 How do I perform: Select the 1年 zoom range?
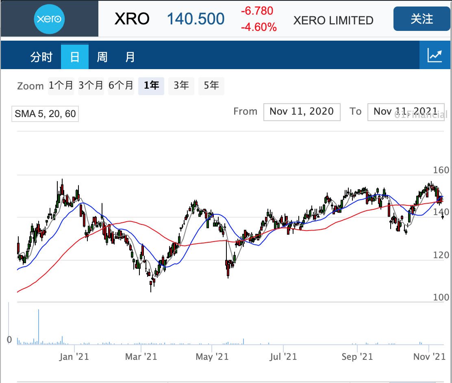coord(151,86)
